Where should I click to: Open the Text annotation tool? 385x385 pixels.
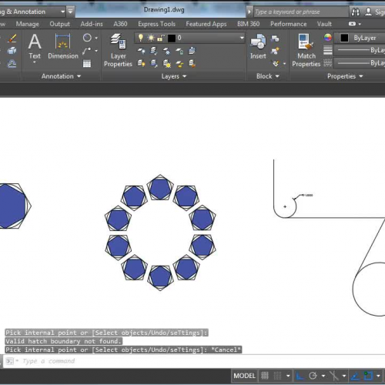pyautogui.click(x=35, y=46)
